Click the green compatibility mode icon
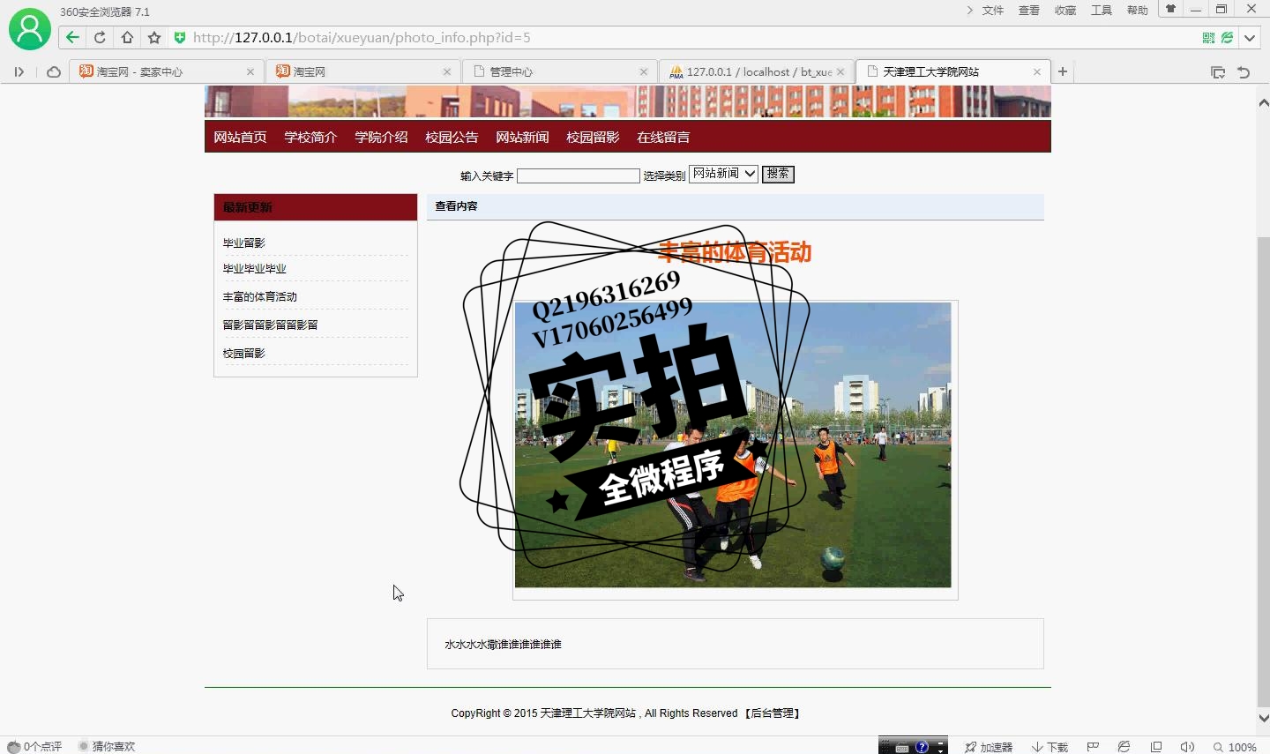This screenshot has height=754, width=1270. tap(1227, 38)
